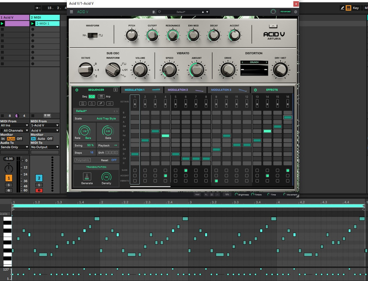Click the Advanced button
Viewport: 368px width, 281px height.
click(x=285, y=12)
